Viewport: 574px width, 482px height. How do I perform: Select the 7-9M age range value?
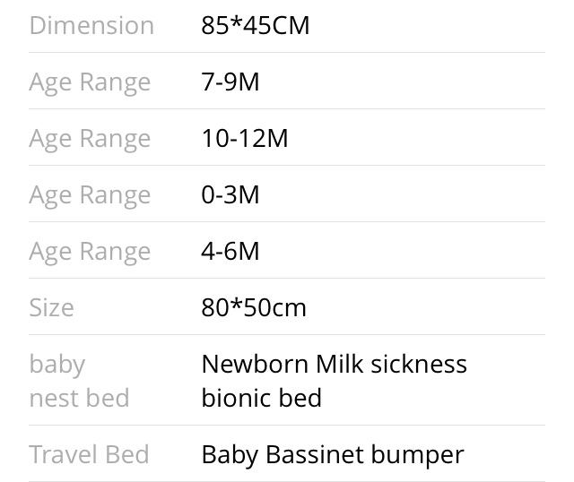click(230, 82)
